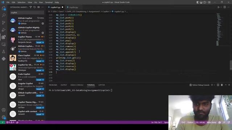This screenshot has width=232, height=130.
Task: Switch to the copilot.py editor tab
Action: click(74, 7)
